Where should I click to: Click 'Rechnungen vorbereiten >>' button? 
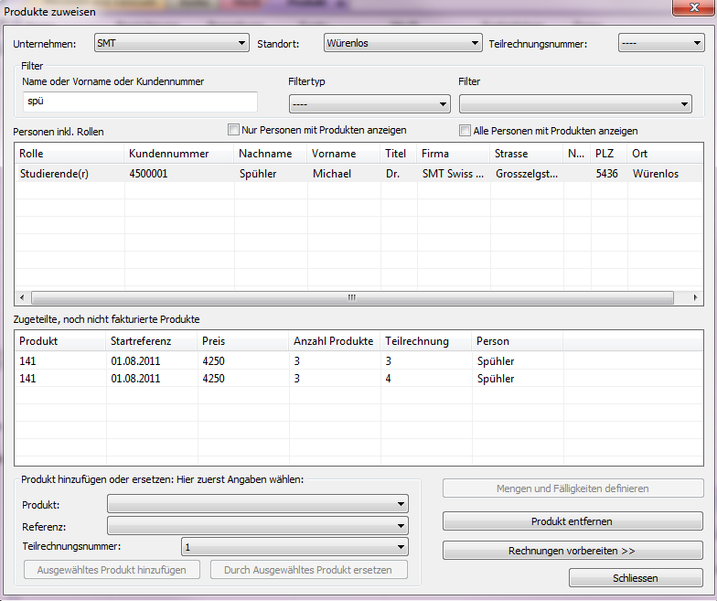[x=573, y=551]
